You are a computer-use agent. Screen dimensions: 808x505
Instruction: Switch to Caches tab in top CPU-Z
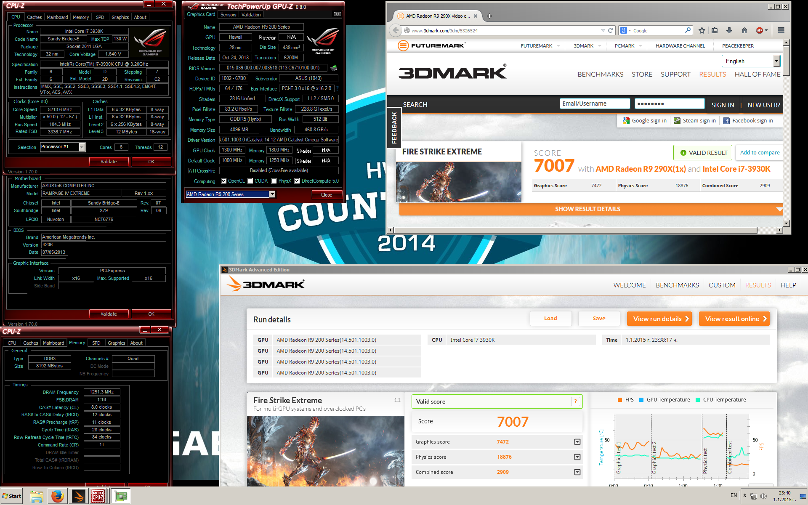tap(34, 17)
